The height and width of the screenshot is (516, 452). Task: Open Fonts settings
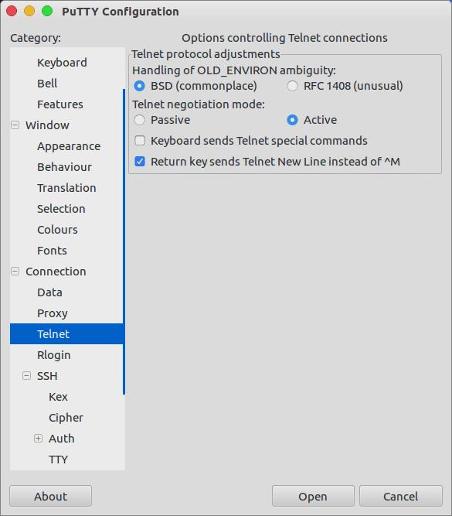(x=52, y=251)
